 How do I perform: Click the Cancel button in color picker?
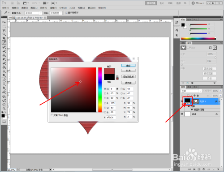pyautogui.click(x=129, y=71)
